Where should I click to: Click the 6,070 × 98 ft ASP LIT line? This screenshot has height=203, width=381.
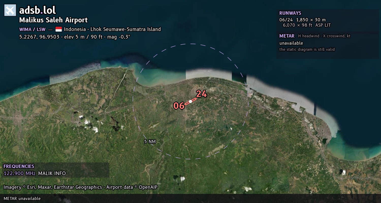307,25
